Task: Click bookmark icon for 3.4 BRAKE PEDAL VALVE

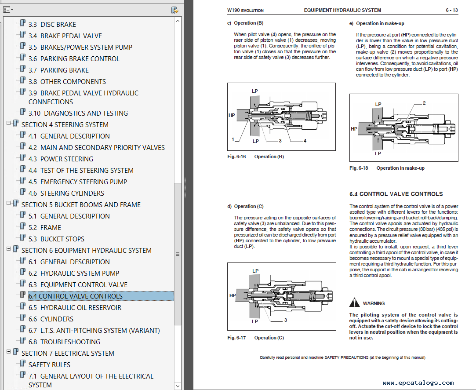Action: tap(23, 35)
